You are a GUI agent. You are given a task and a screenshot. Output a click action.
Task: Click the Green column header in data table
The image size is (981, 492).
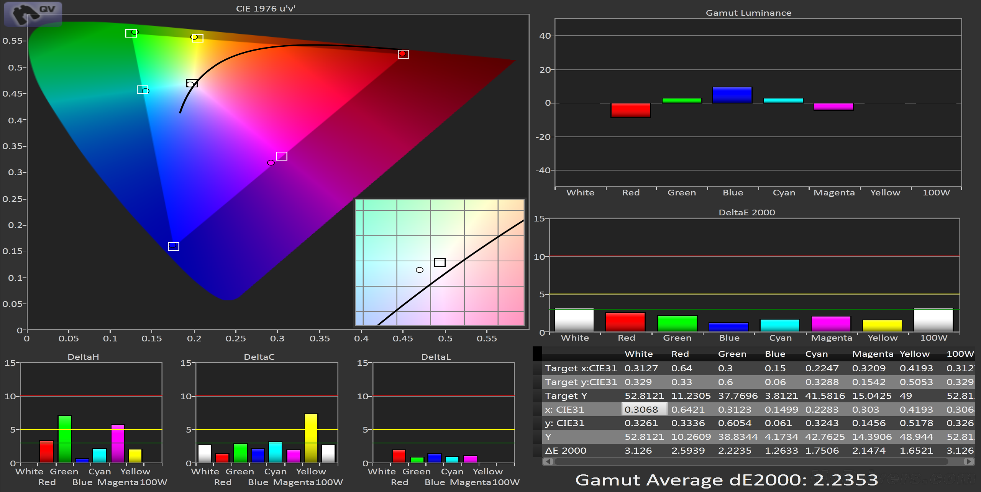pyautogui.click(x=732, y=354)
